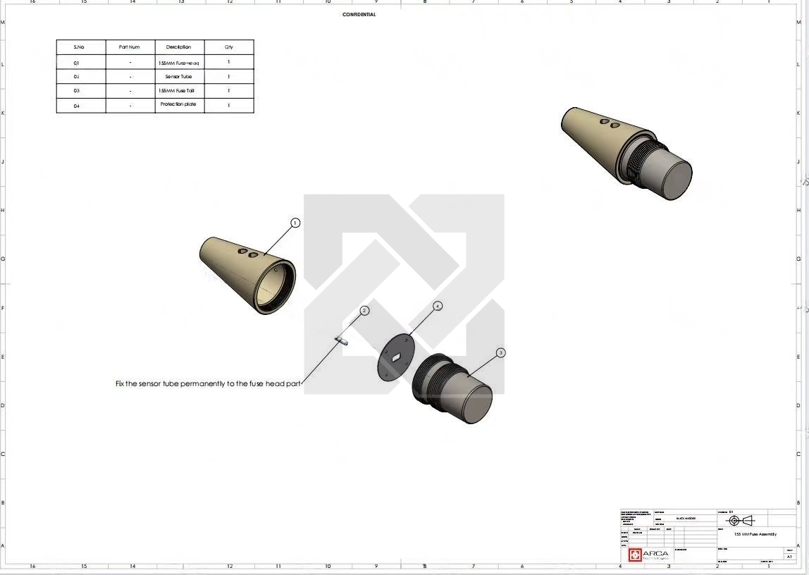
Task: Click balloon number 2 for sensor tube
Action: [x=364, y=311]
